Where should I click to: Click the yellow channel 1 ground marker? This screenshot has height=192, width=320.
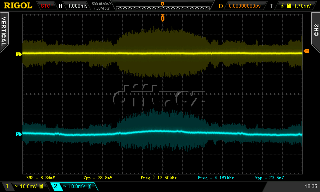18,54
